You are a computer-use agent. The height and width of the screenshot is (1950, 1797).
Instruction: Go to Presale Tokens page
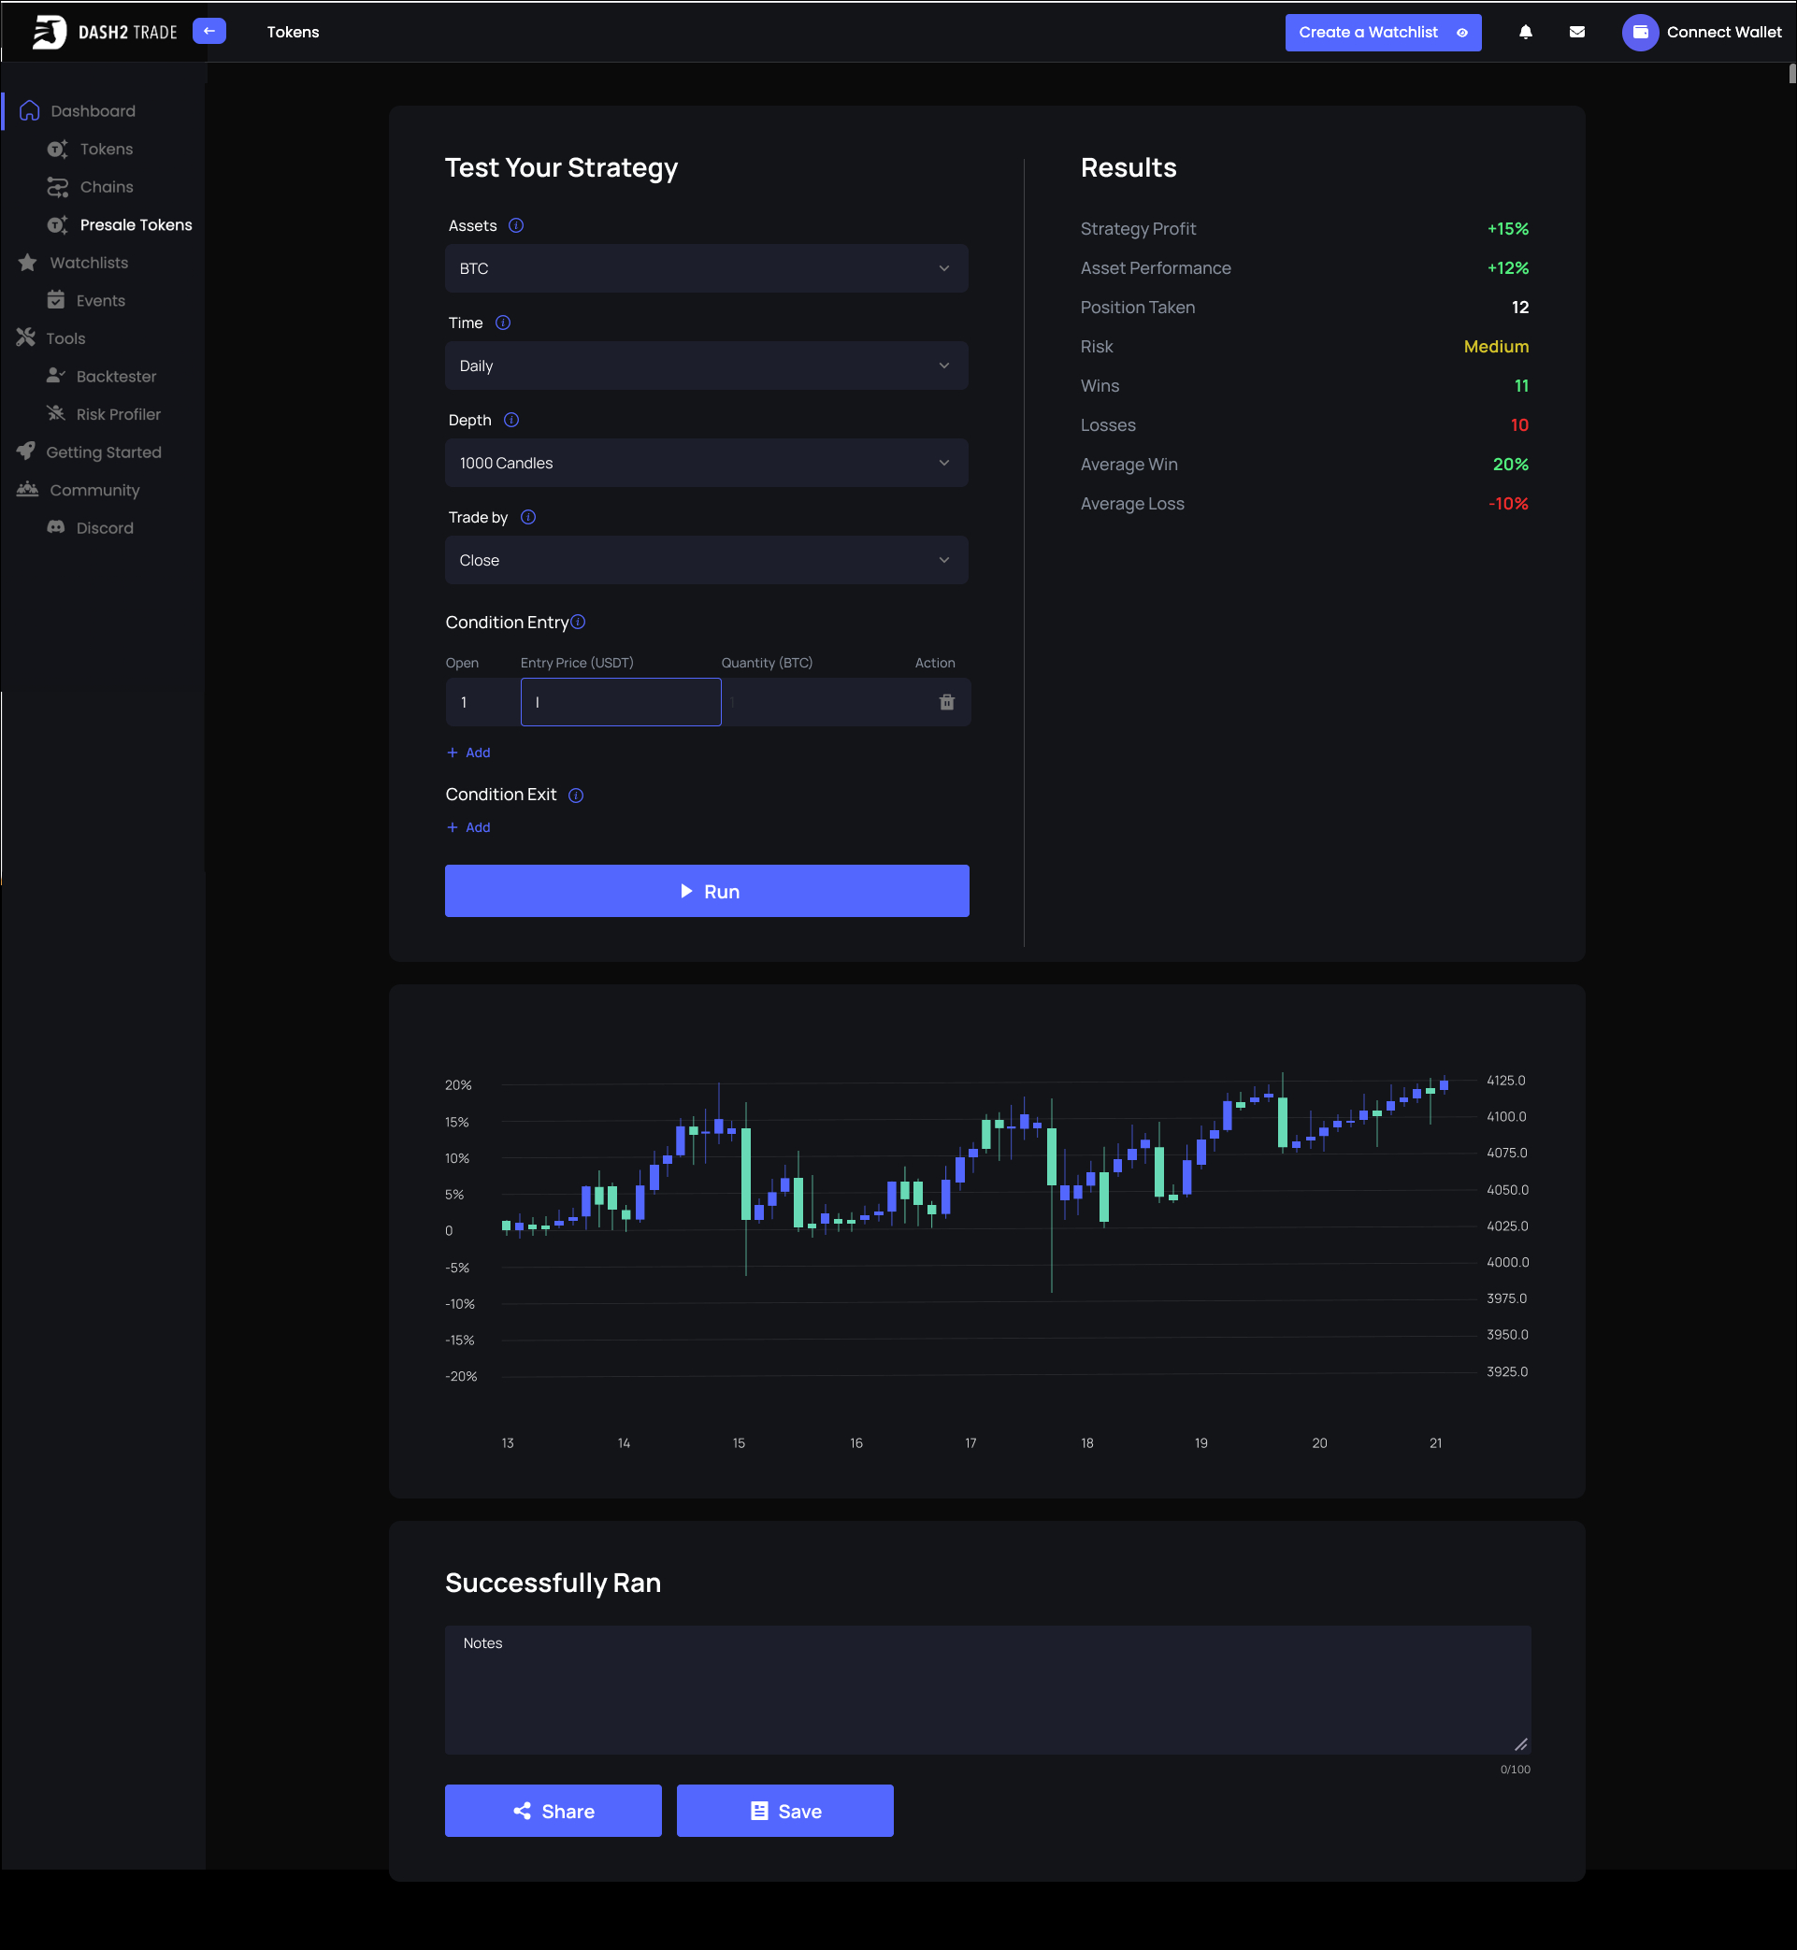pyautogui.click(x=137, y=224)
